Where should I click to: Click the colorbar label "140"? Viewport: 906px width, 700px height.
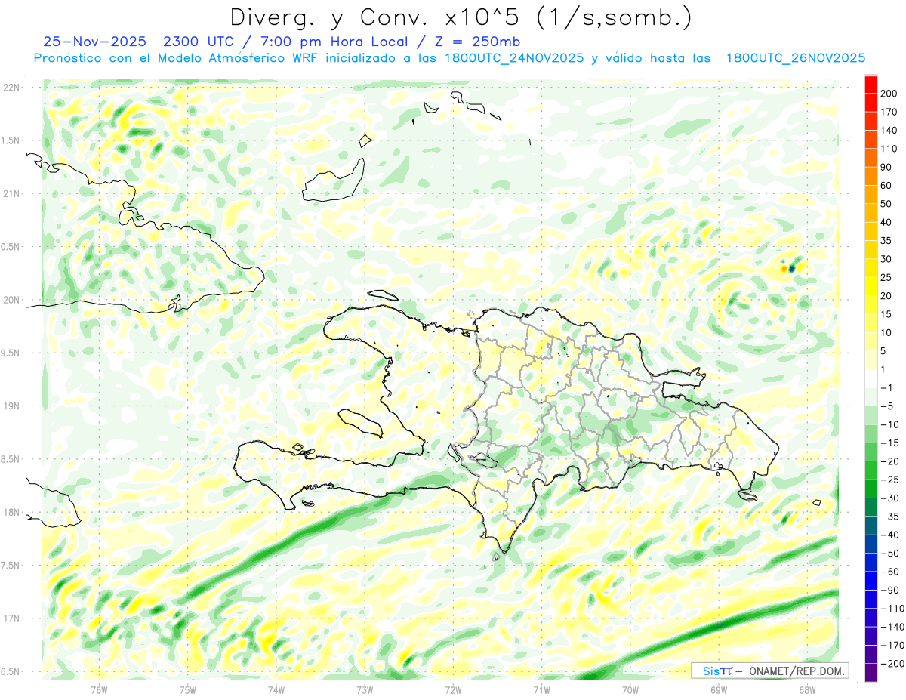[x=889, y=130]
